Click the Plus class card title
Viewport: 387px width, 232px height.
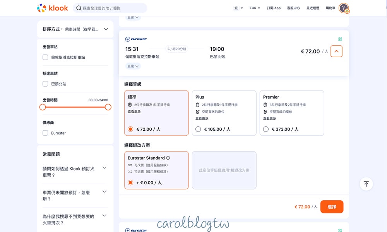(x=200, y=97)
